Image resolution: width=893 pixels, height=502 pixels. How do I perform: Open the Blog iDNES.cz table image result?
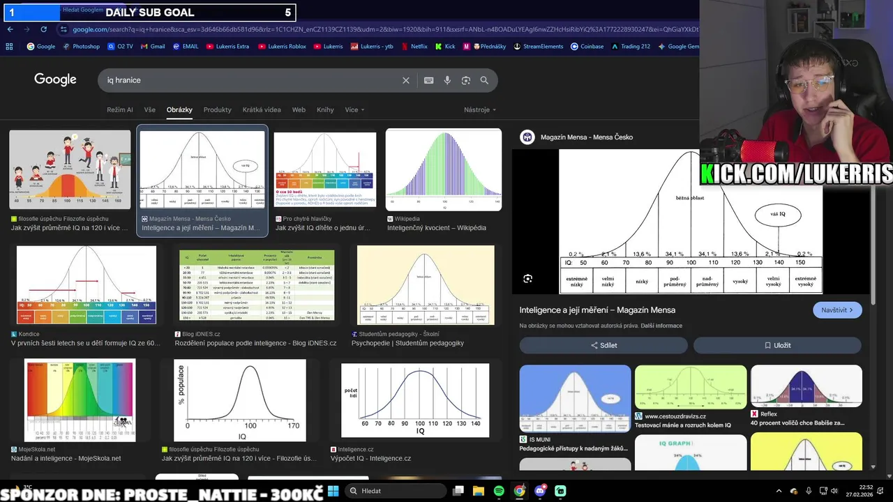click(x=257, y=285)
